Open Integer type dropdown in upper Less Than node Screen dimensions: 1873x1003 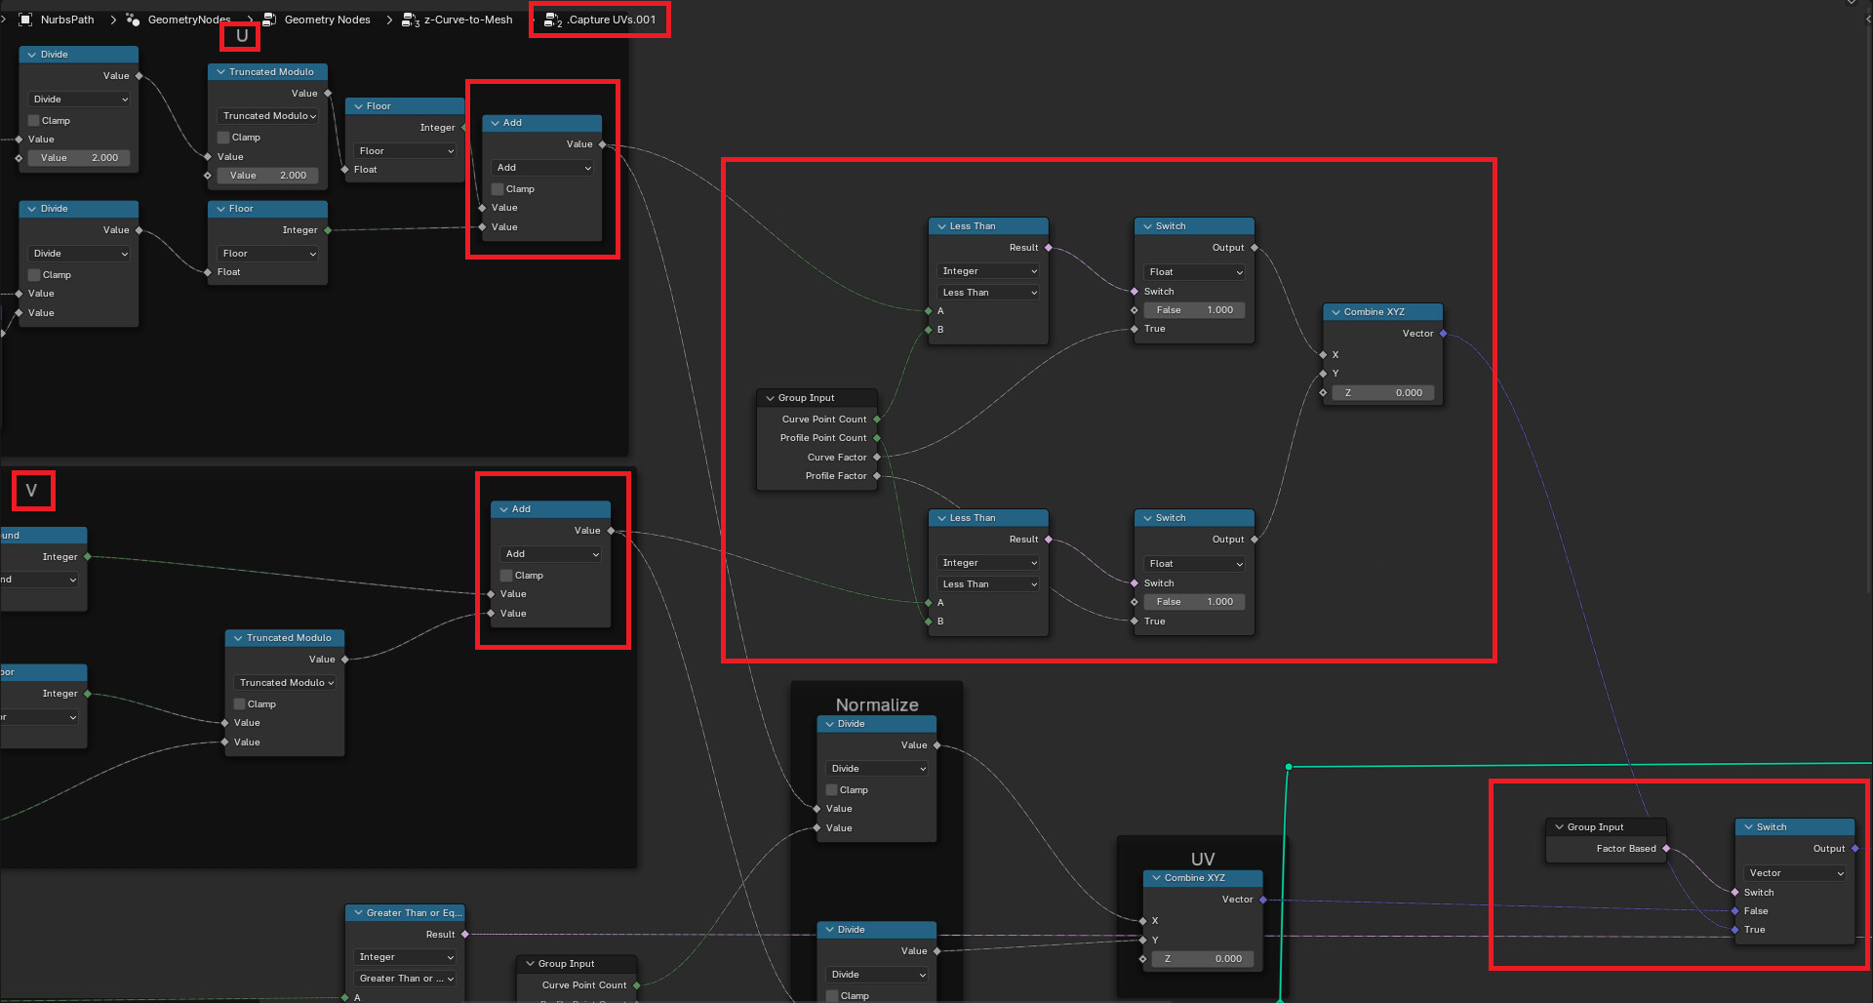coord(988,271)
